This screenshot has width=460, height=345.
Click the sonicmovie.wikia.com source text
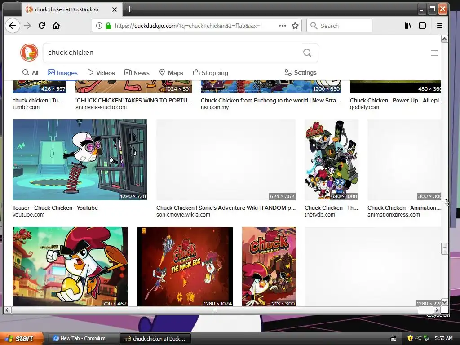click(183, 214)
